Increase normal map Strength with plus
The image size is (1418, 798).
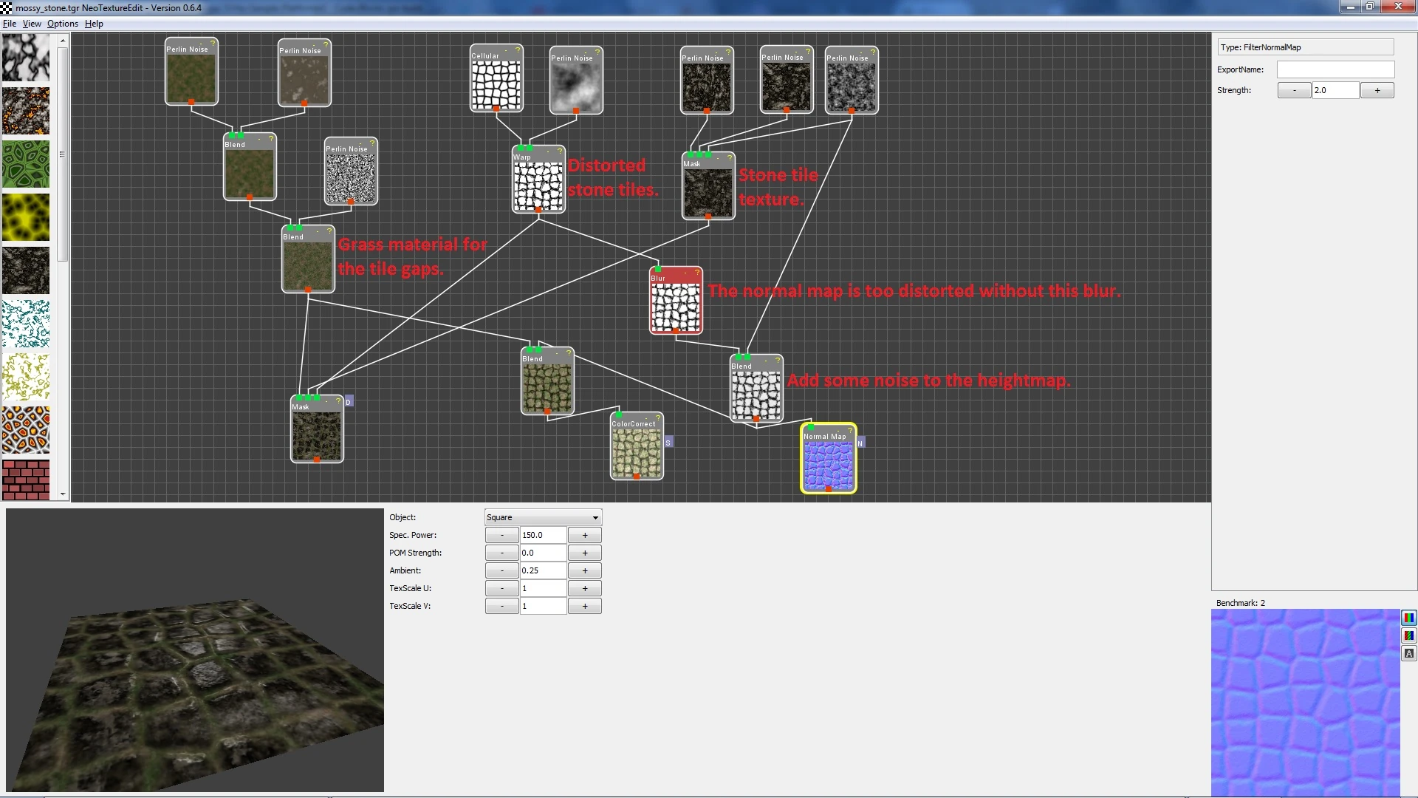point(1377,90)
